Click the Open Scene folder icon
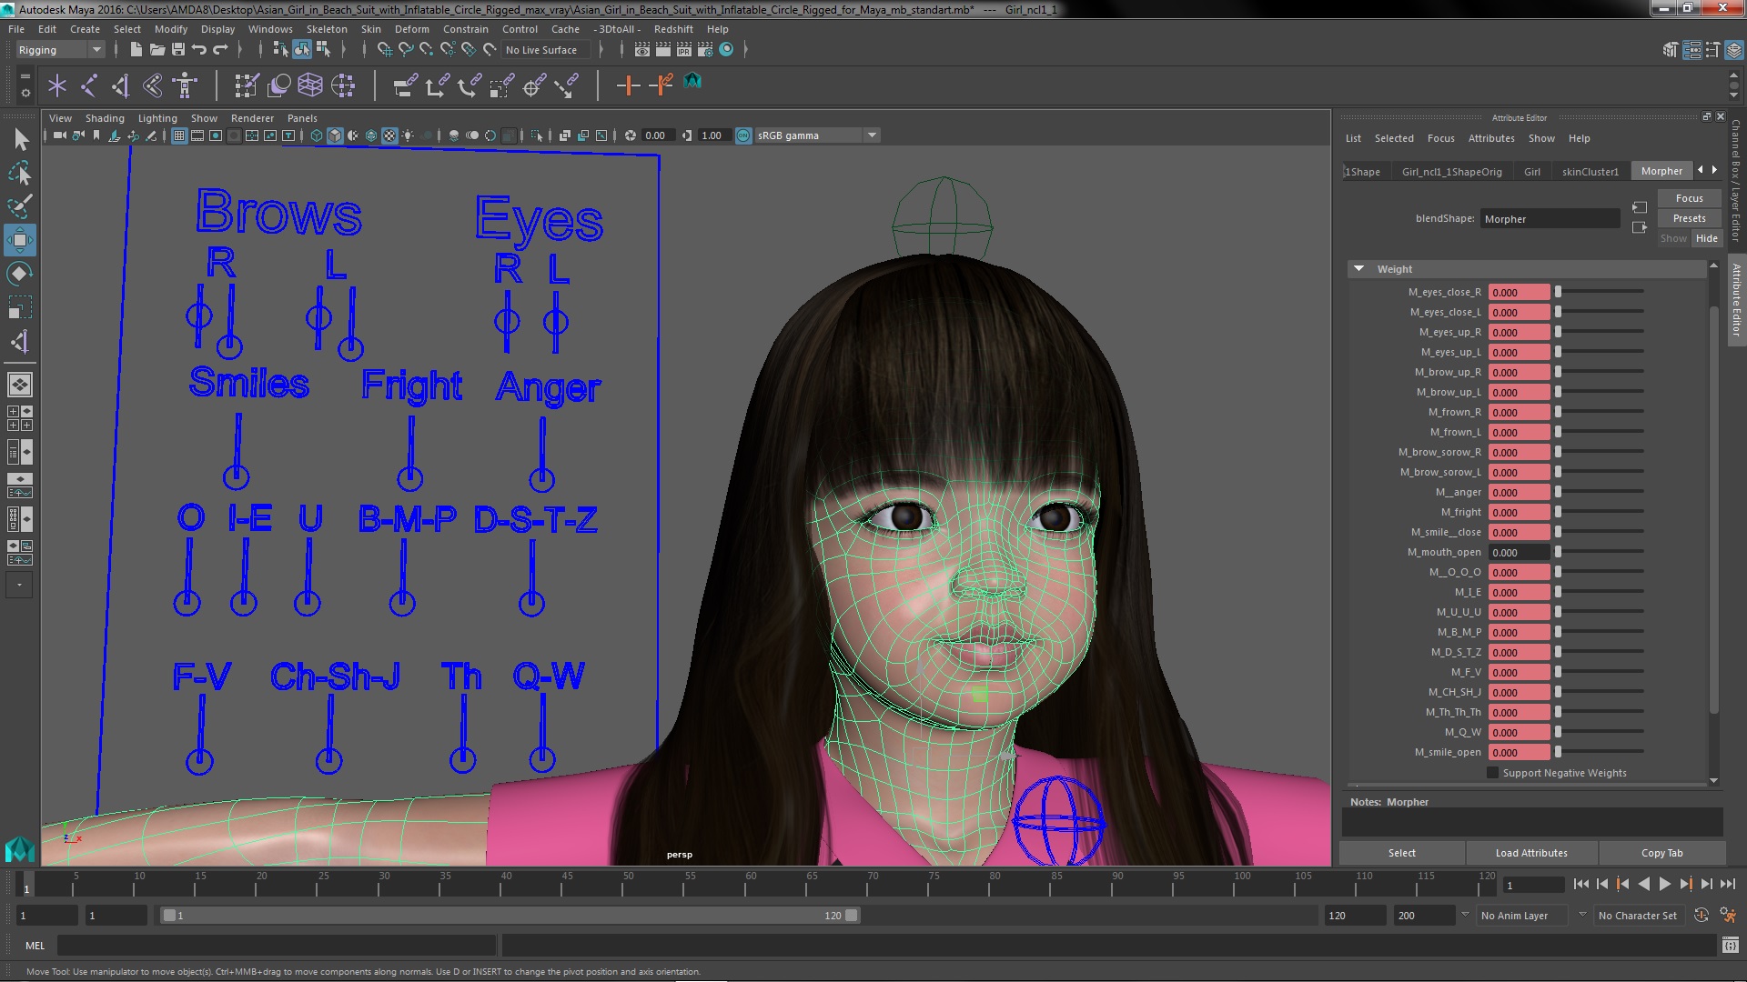Viewport: 1747px width, 982px height. [157, 50]
